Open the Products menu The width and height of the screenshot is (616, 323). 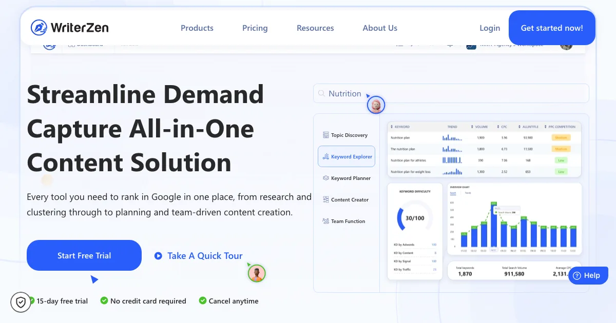[x=197, y=28]
